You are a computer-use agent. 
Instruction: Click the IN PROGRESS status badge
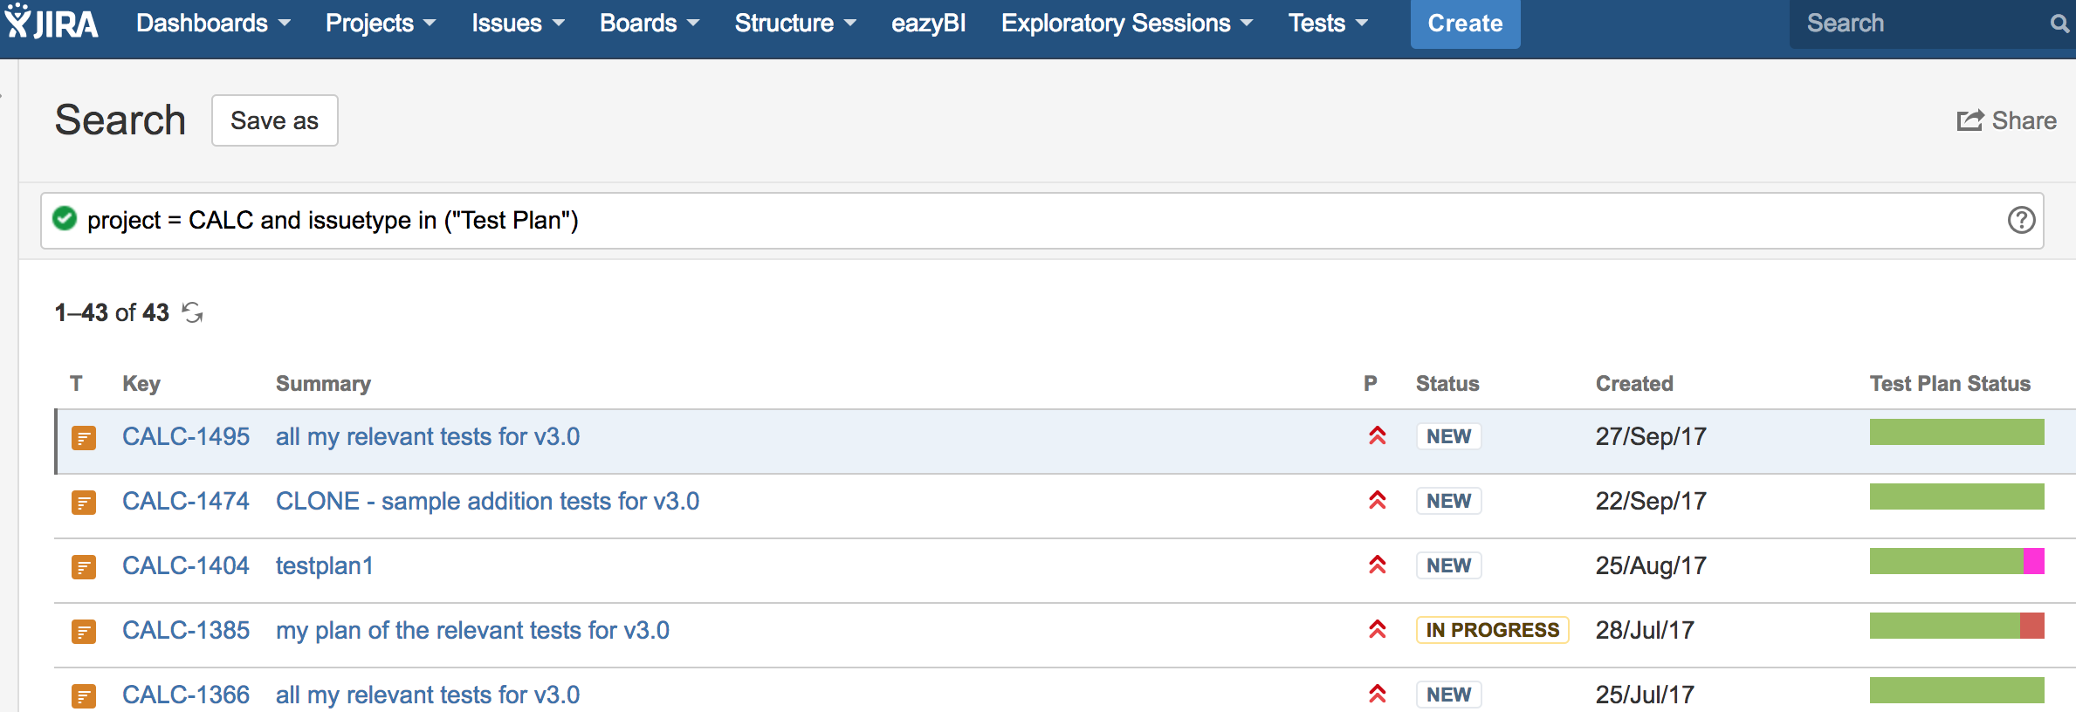(1493, 630)
